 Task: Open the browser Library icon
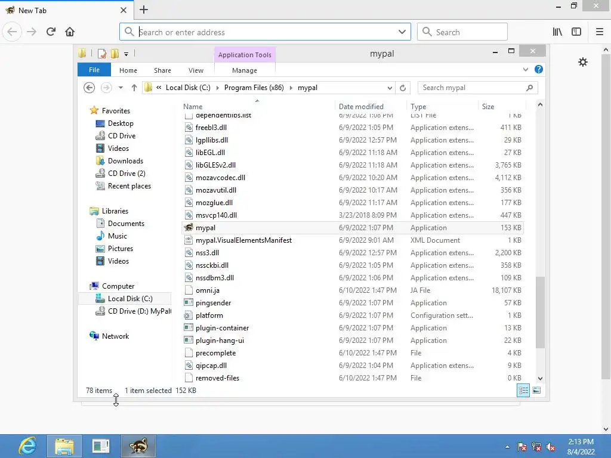557,32
